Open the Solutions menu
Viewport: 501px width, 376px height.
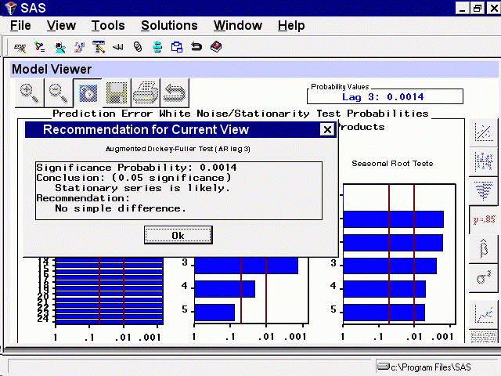pyautogui.click(x=168, y=26)
